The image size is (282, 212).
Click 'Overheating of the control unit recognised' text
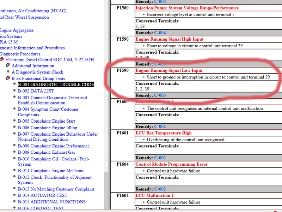pos(186,140)
